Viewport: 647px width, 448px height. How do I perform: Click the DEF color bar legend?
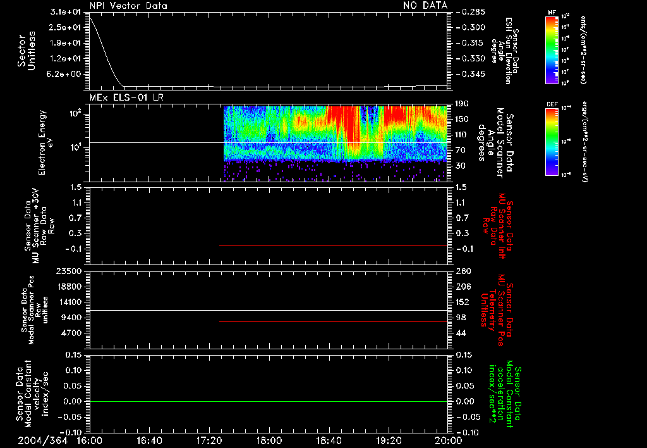[552, 142]
